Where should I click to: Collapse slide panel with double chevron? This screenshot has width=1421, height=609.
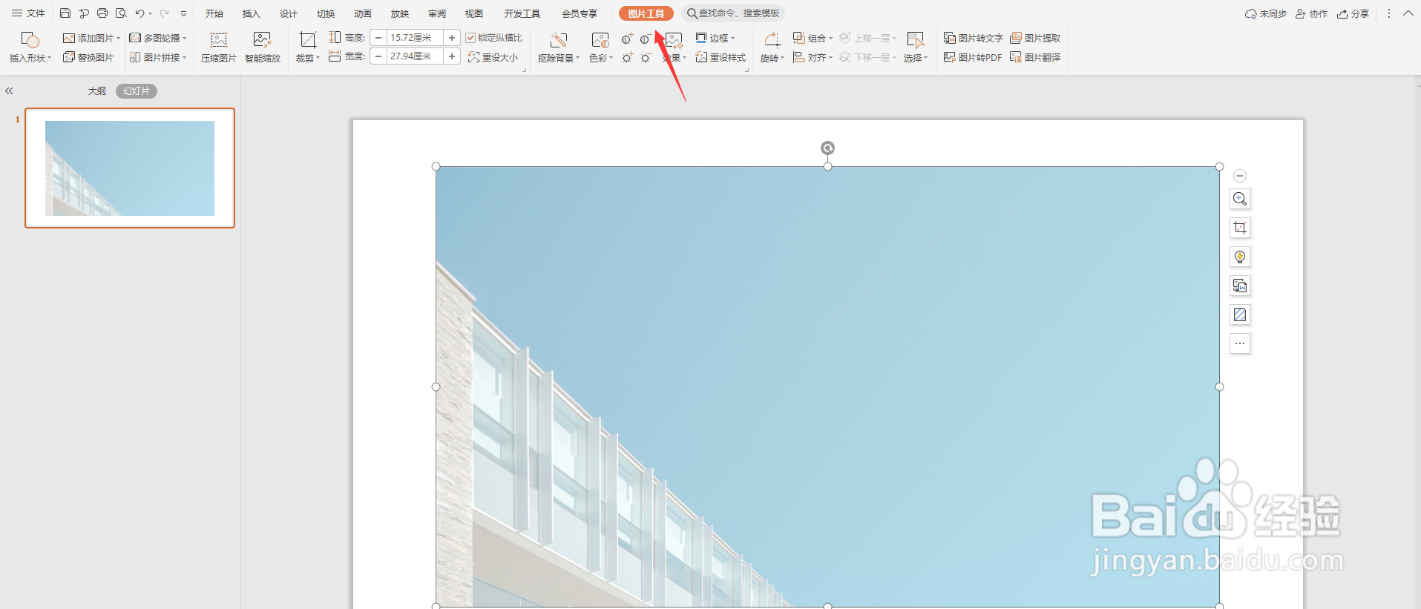pyautogui.click(x=9, y=91)
